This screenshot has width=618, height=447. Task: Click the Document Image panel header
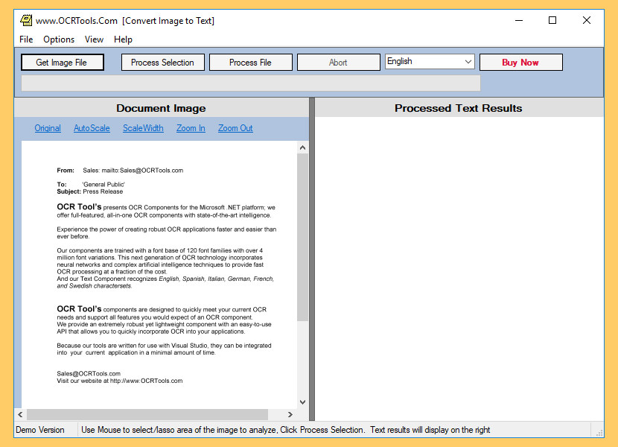pos(161,108)
